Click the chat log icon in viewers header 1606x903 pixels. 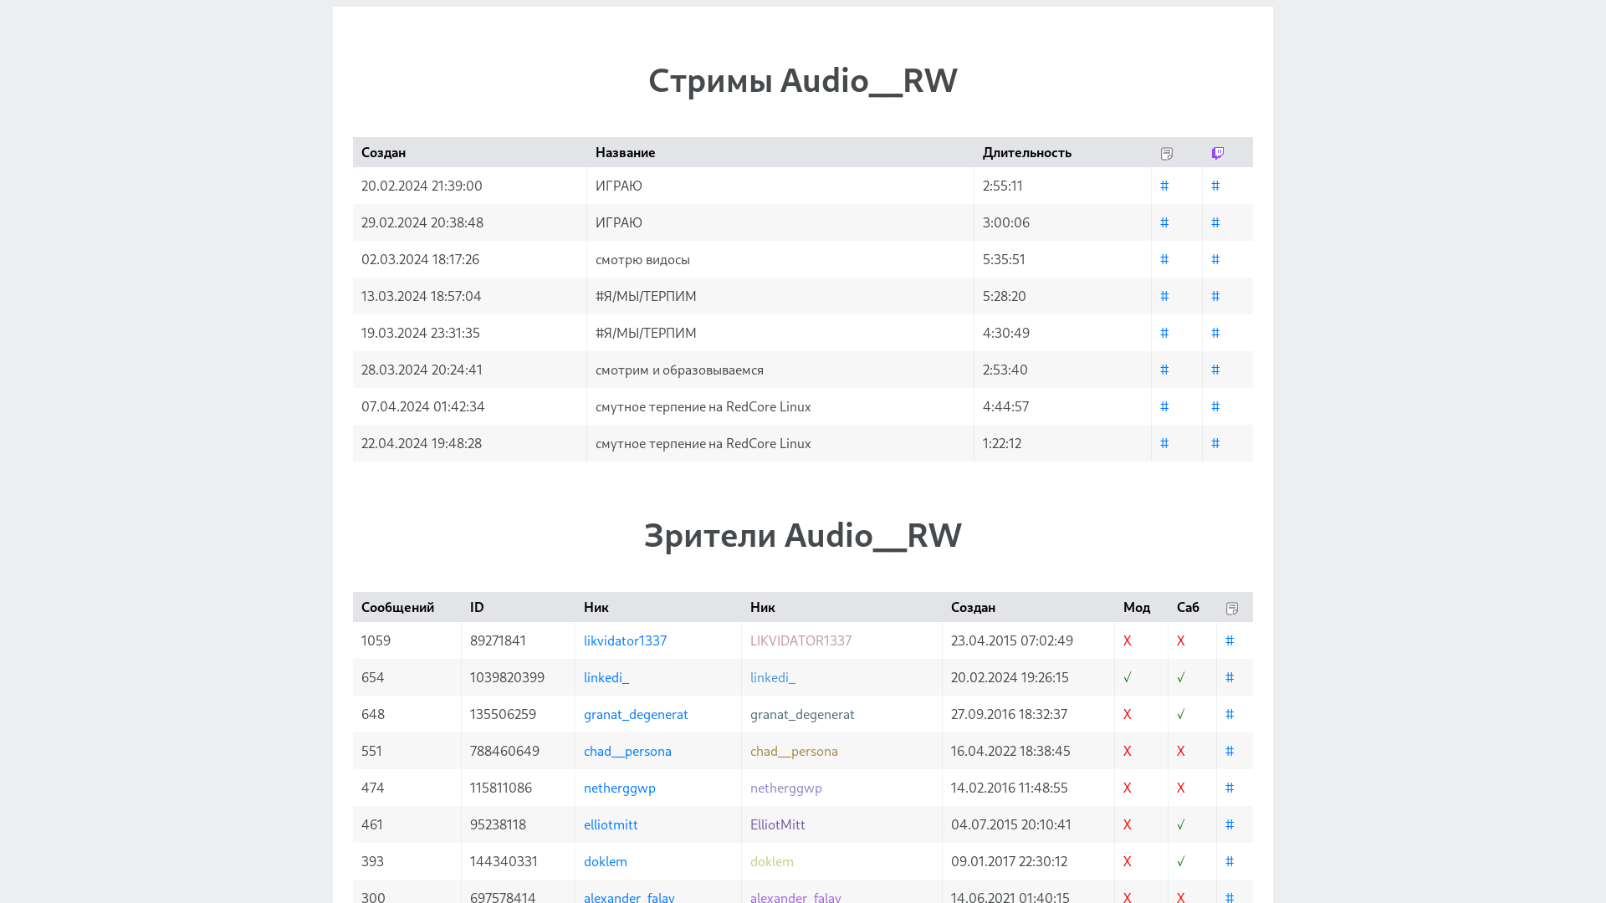pyautogui.click(x=1232, y=608)
